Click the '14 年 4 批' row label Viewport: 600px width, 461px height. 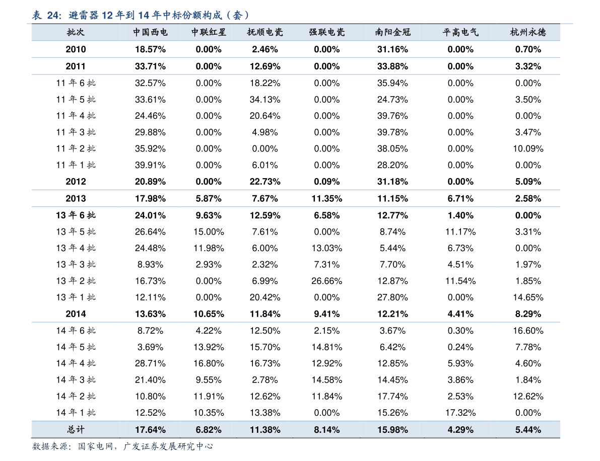pyautogui.click(x=76, y=363)
